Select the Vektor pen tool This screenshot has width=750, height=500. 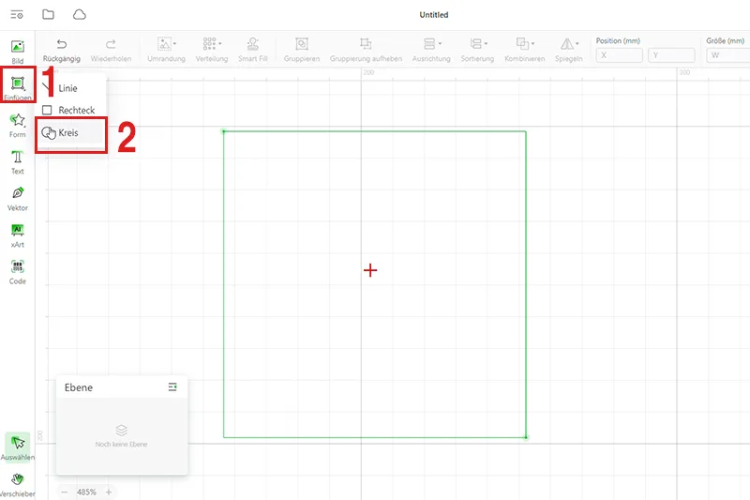click(x=18, y=199)
